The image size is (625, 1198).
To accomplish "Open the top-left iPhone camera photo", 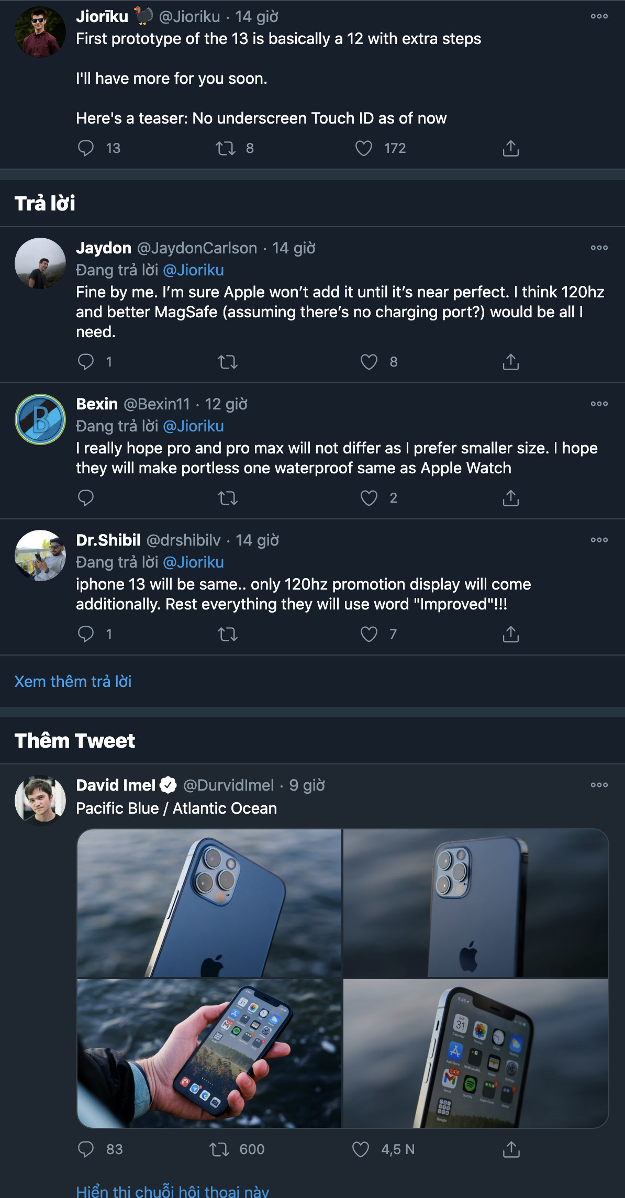I will pyautogui.click(x=209, y=903).
